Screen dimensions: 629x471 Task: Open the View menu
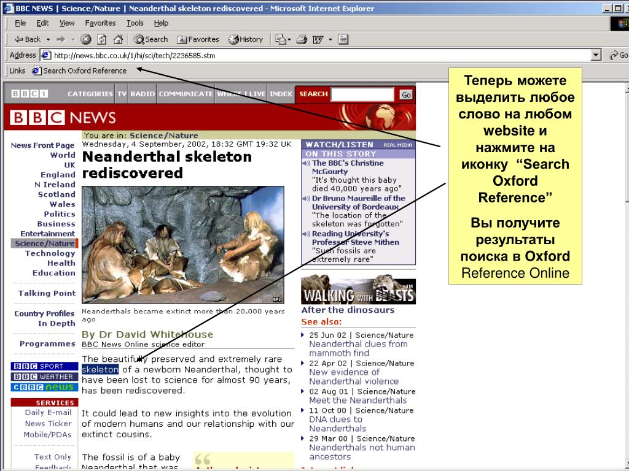(67, 23)
